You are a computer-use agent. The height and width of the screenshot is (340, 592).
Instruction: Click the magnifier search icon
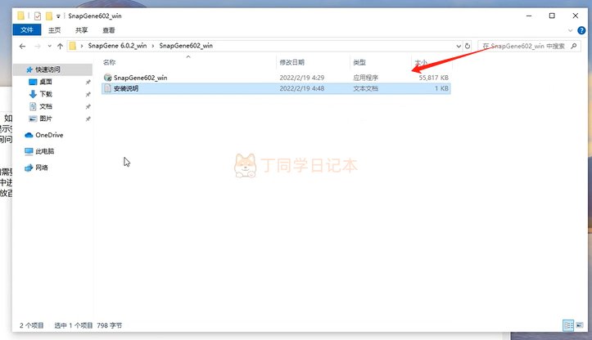574,46
